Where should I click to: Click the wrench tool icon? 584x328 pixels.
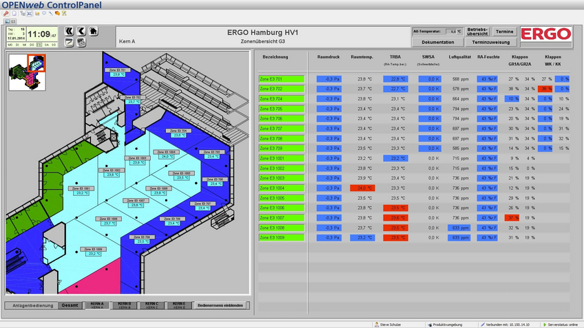[x=51, y=13]
